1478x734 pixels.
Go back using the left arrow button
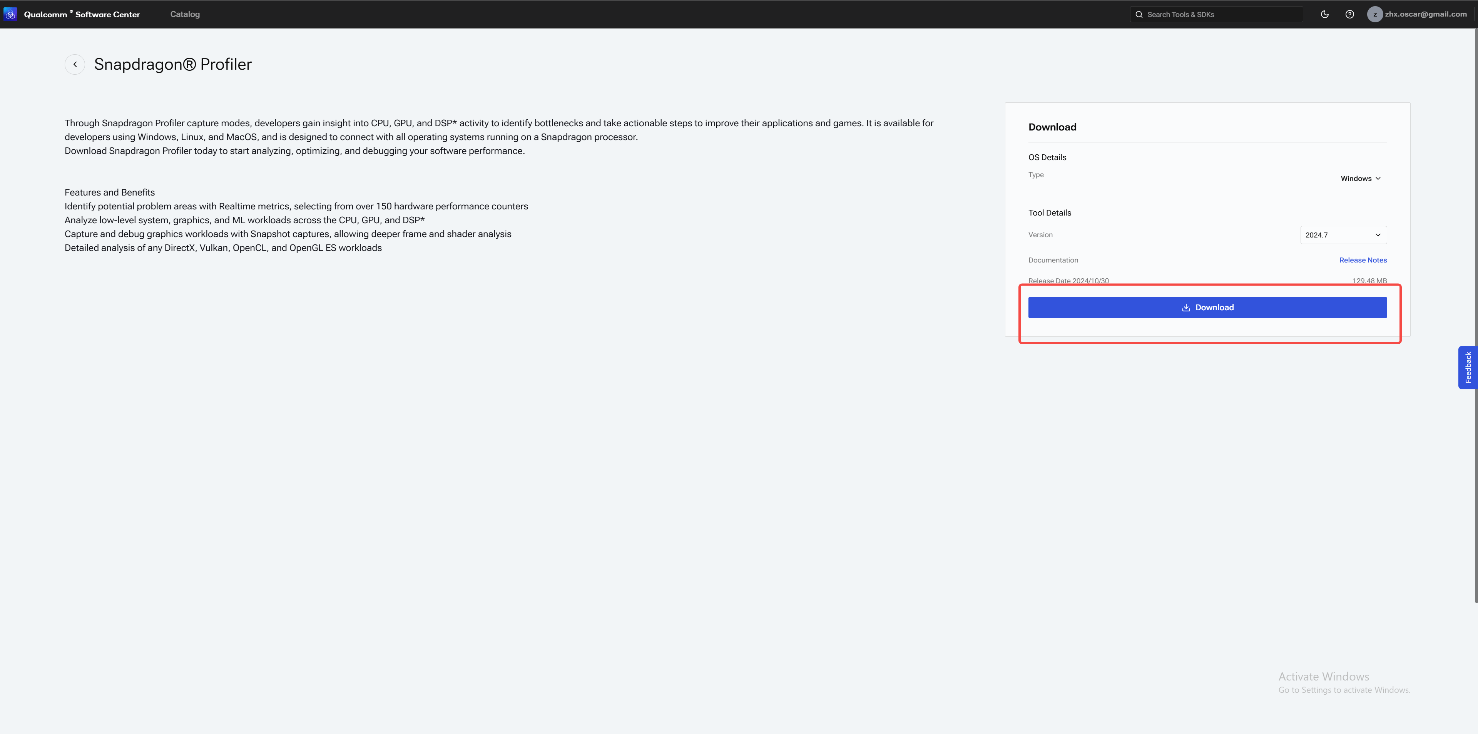click(75, 64)
